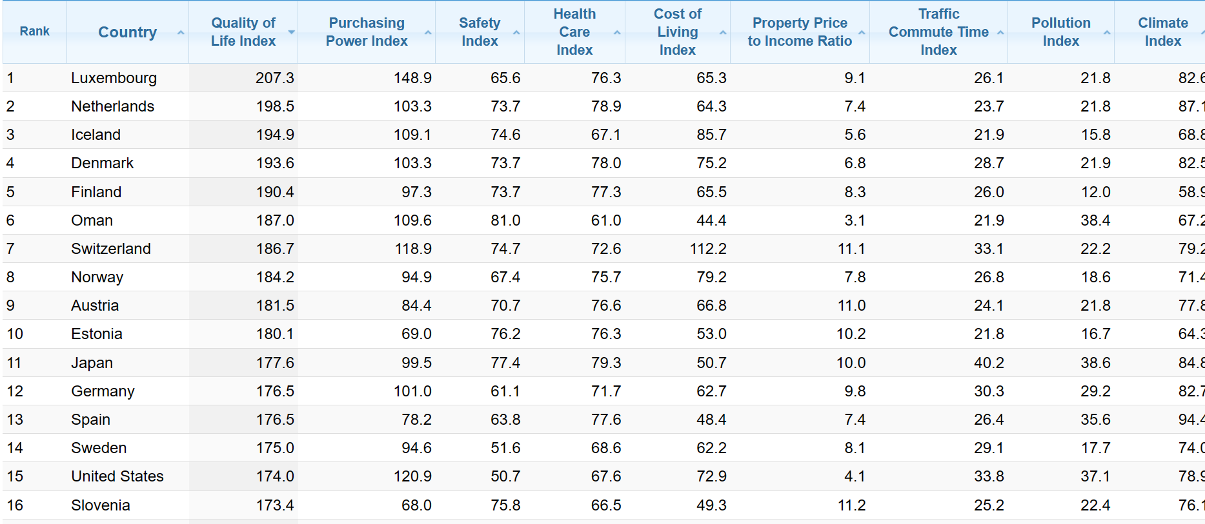Hit the Cost of Living Index sort arrow

coord(723,32)
